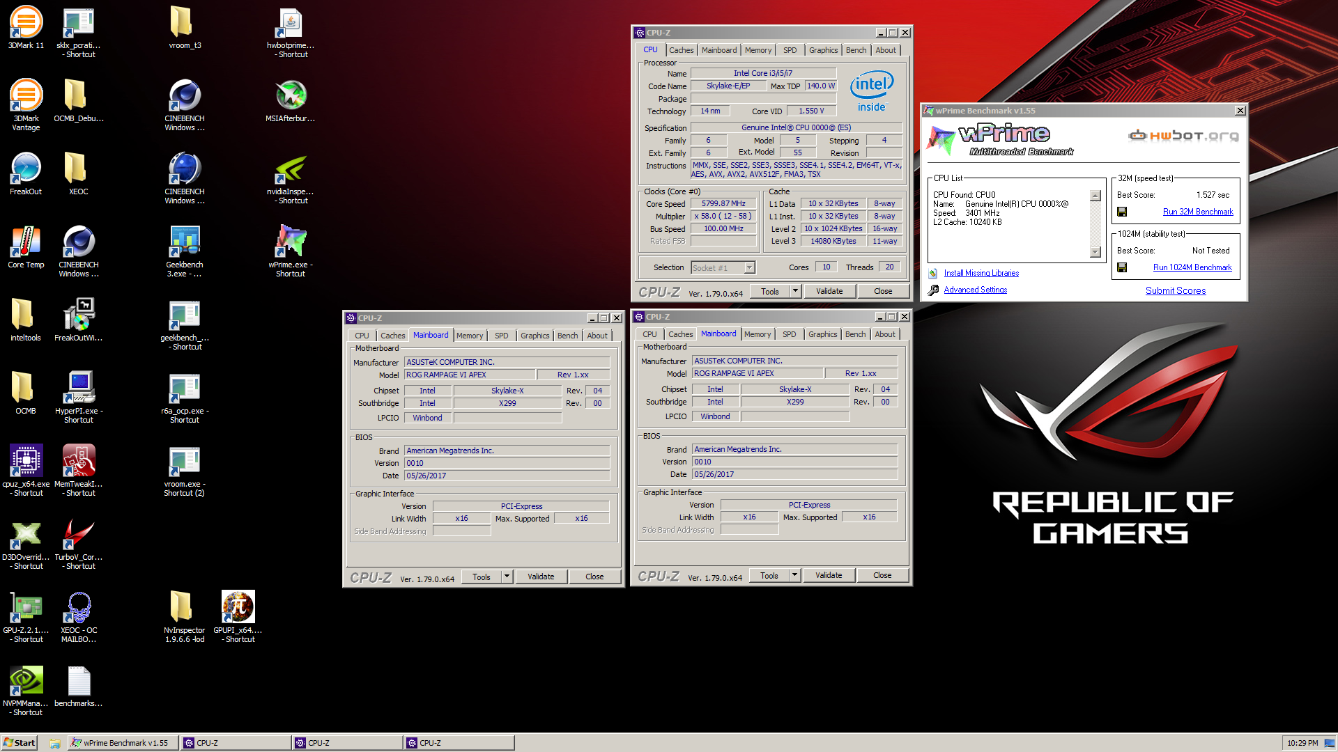Launch the TurboV Core shortcut icon
Image resolution: width=1338 pixels, height=752 pixels.
tap(79, 534)
